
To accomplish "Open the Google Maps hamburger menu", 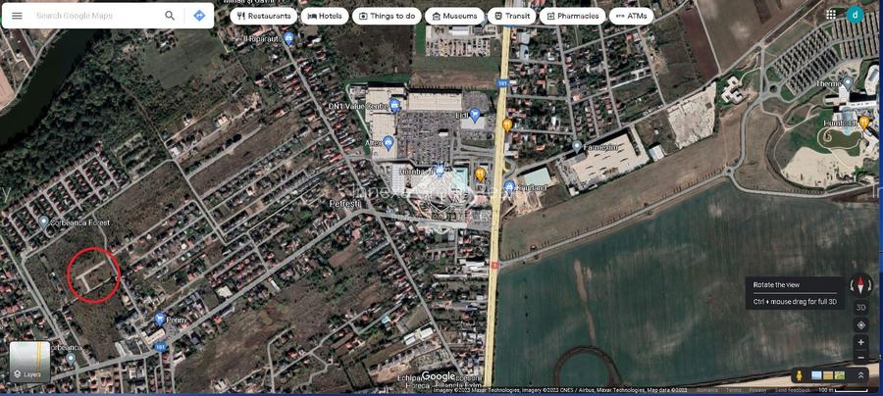I will [17, 16].
